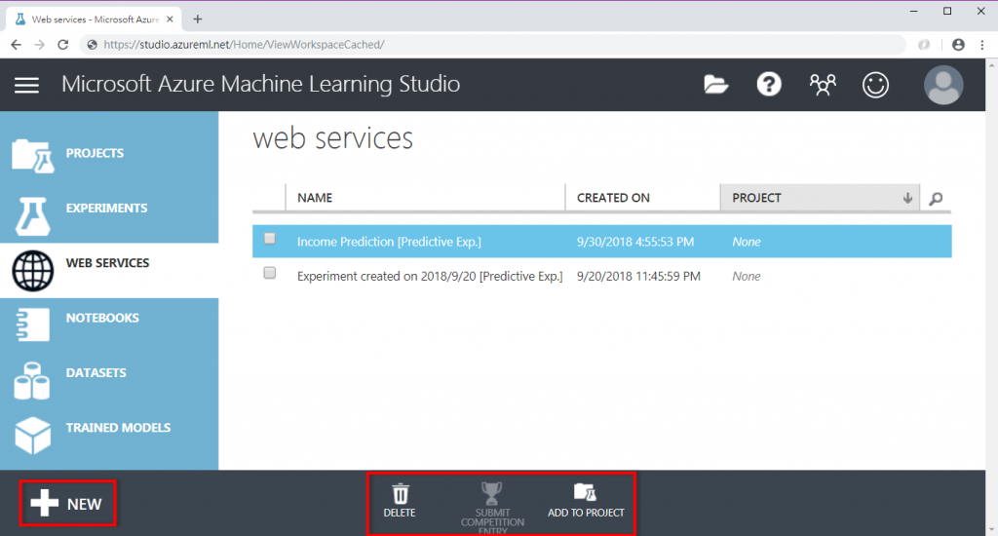
Task: Open the hamburger navigation menu
Action: click(x=26, y=85)
